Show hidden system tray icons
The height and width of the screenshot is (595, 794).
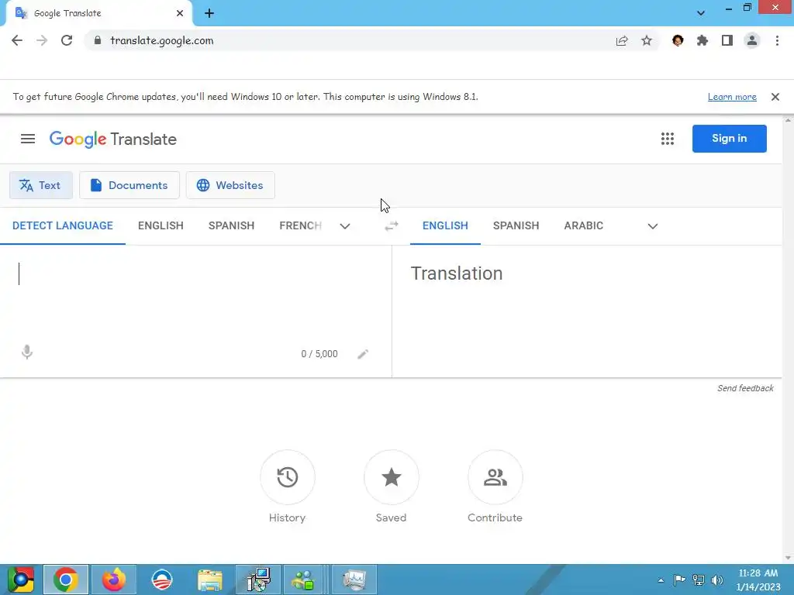[661, 580]
